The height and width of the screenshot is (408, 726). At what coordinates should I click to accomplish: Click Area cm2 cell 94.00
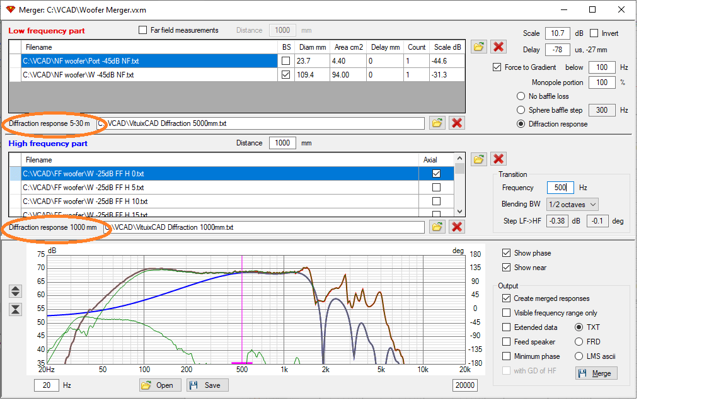348,75
